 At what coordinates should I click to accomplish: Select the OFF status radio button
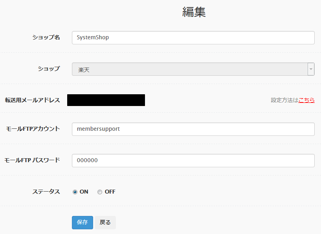pos(100,192)
